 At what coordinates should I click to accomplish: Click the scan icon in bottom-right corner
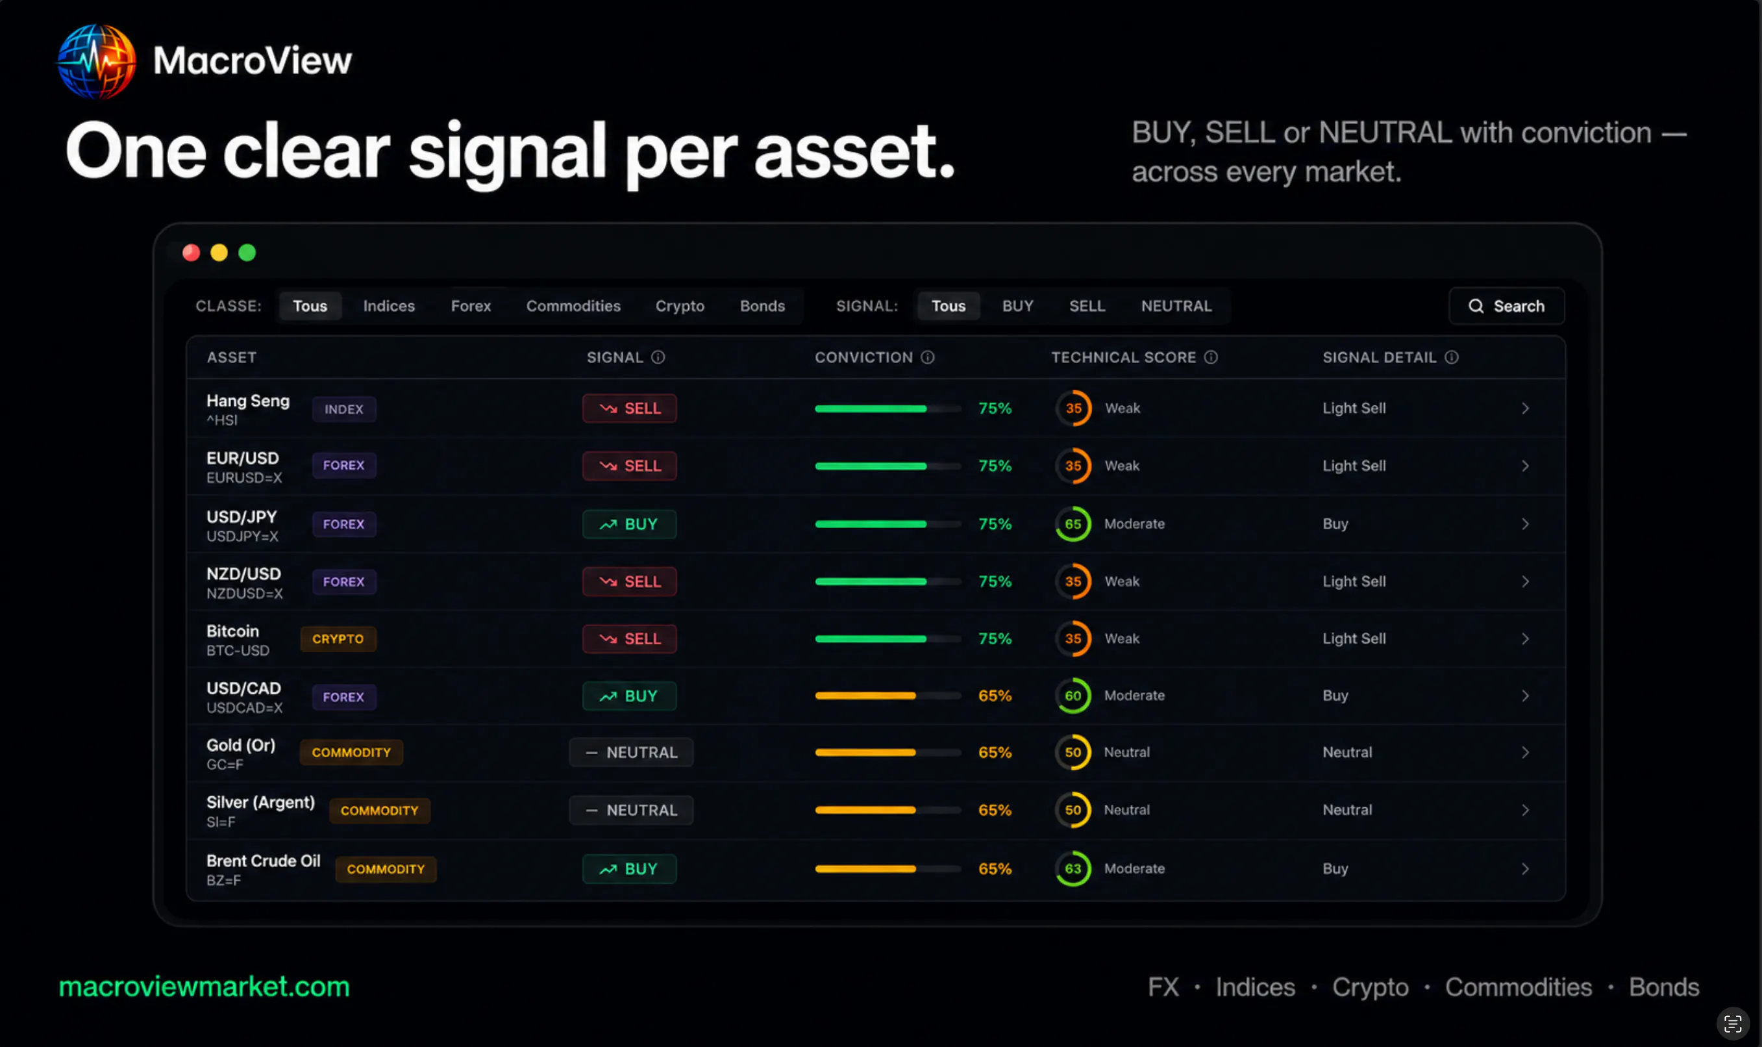pos(1732,1024)
